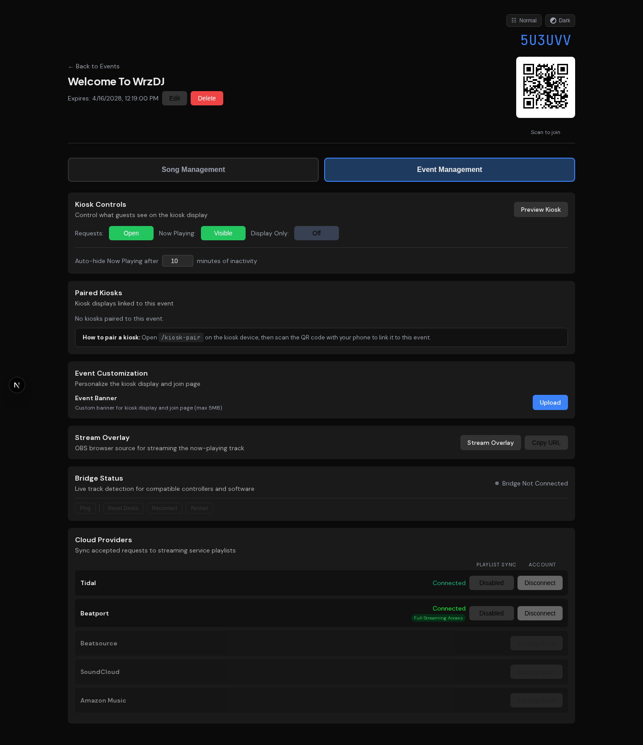This screenshot has width=643, height=745.
Task: Click the Edit event button
Action: tap(175, 98)
